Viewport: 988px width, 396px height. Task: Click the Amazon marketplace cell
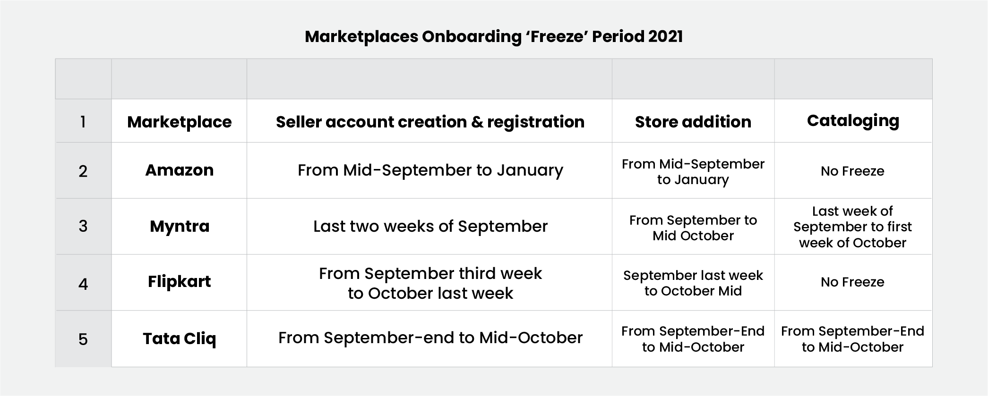pos(179,170)
